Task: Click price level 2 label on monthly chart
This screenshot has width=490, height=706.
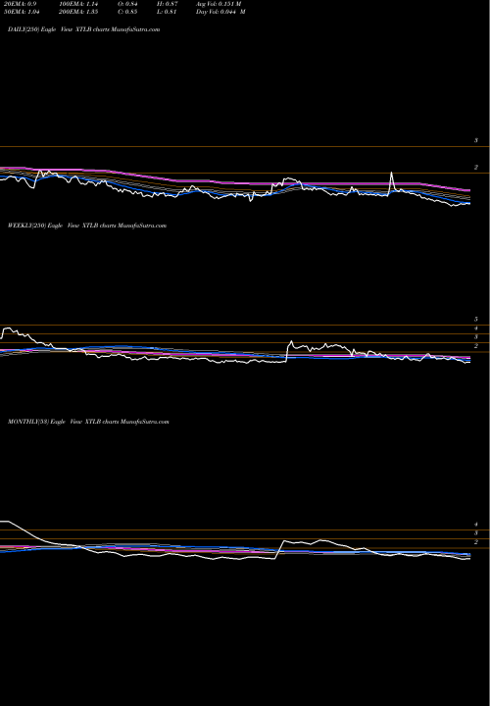Action: click(x=475, y=542)
